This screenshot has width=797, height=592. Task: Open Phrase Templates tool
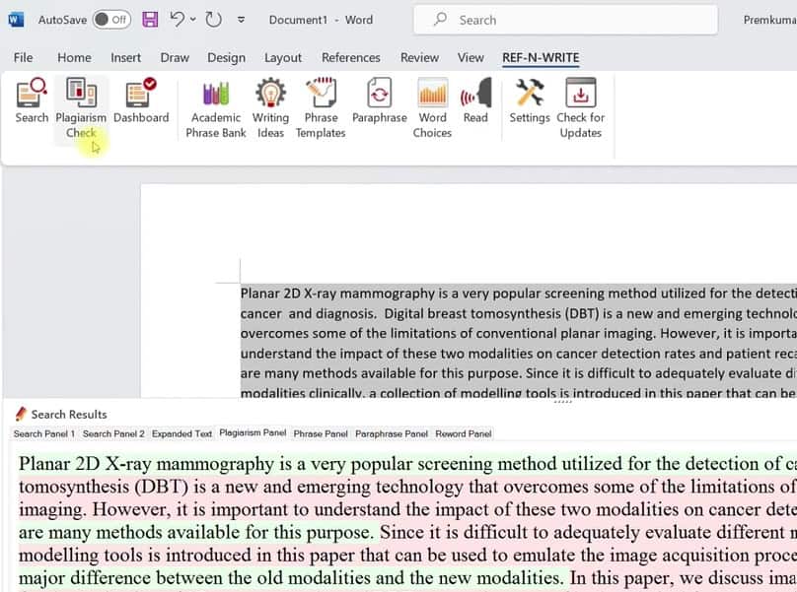point(321,107)
